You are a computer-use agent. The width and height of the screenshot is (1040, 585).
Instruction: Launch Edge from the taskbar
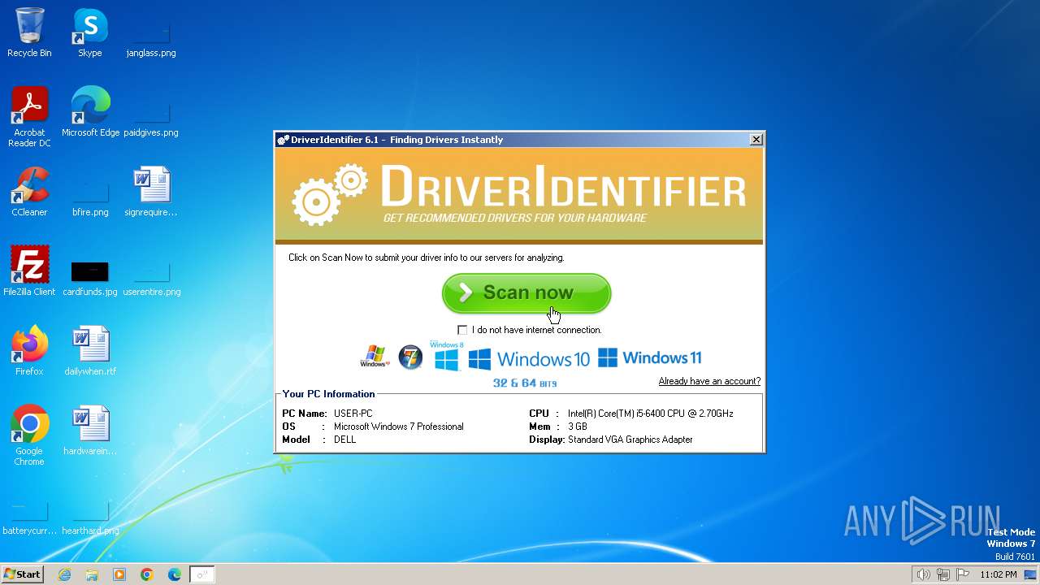point(175,574)
